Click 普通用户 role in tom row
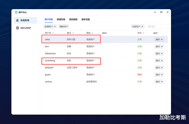This screenshot has width=189, height=124. pyautogui.click(x=91, y=46)
